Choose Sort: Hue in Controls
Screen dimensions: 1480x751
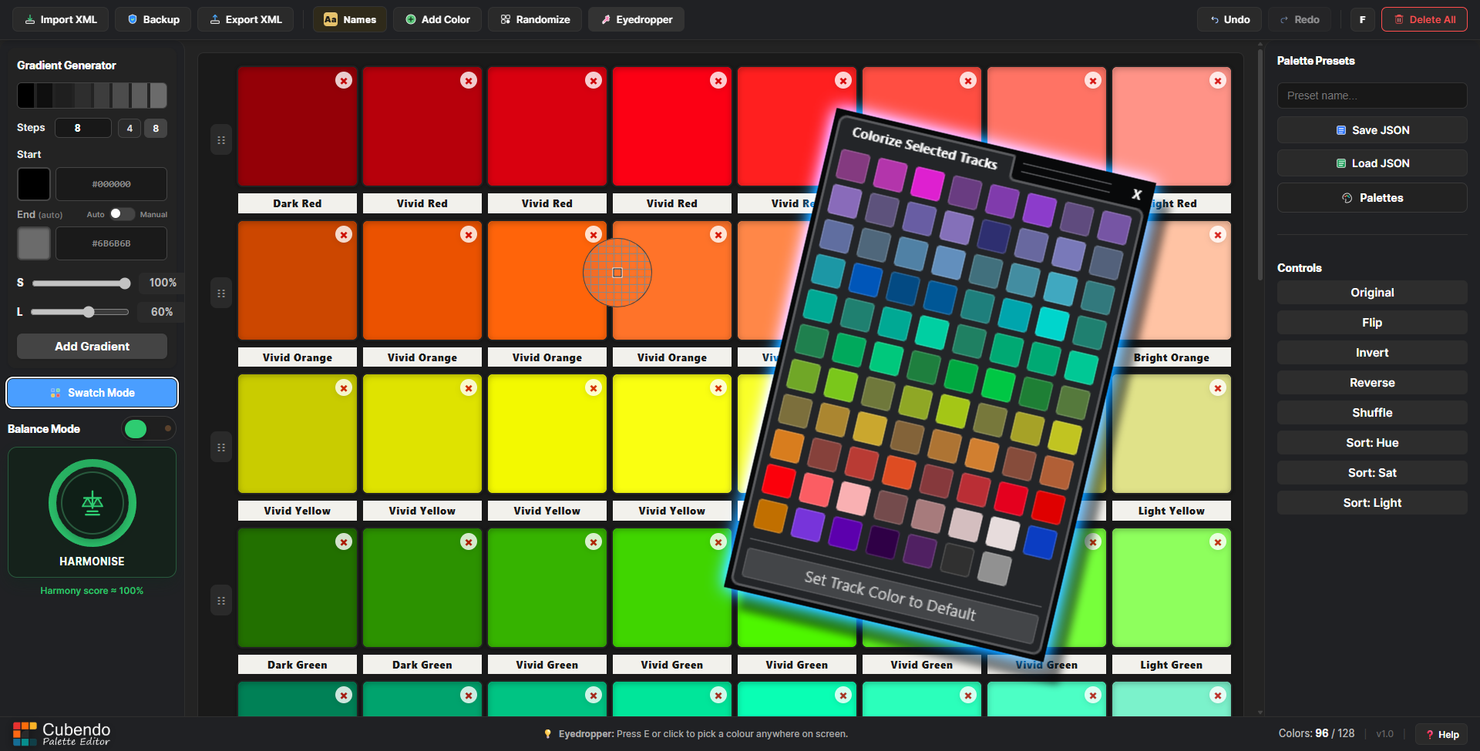[1372, 443]
